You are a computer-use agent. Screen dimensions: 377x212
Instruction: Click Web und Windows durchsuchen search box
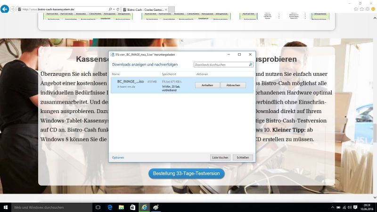pyautogui.click(x=52, y=207)
